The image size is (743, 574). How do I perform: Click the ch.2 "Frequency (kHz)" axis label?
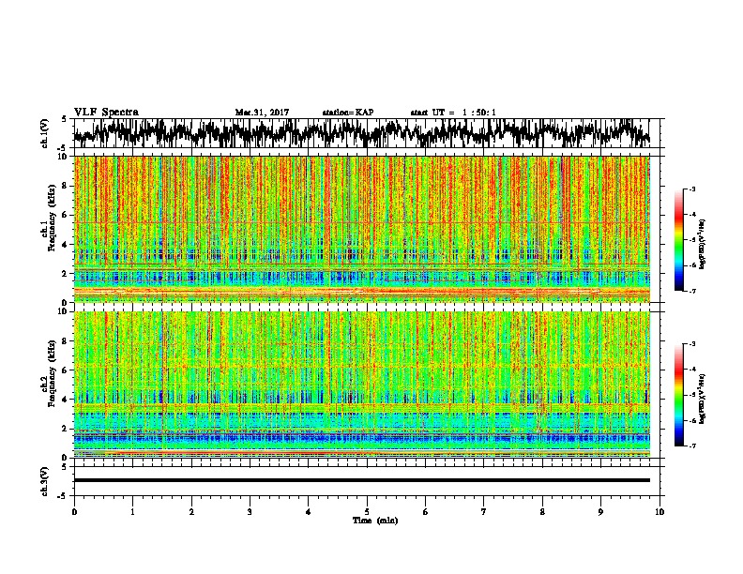52,373
